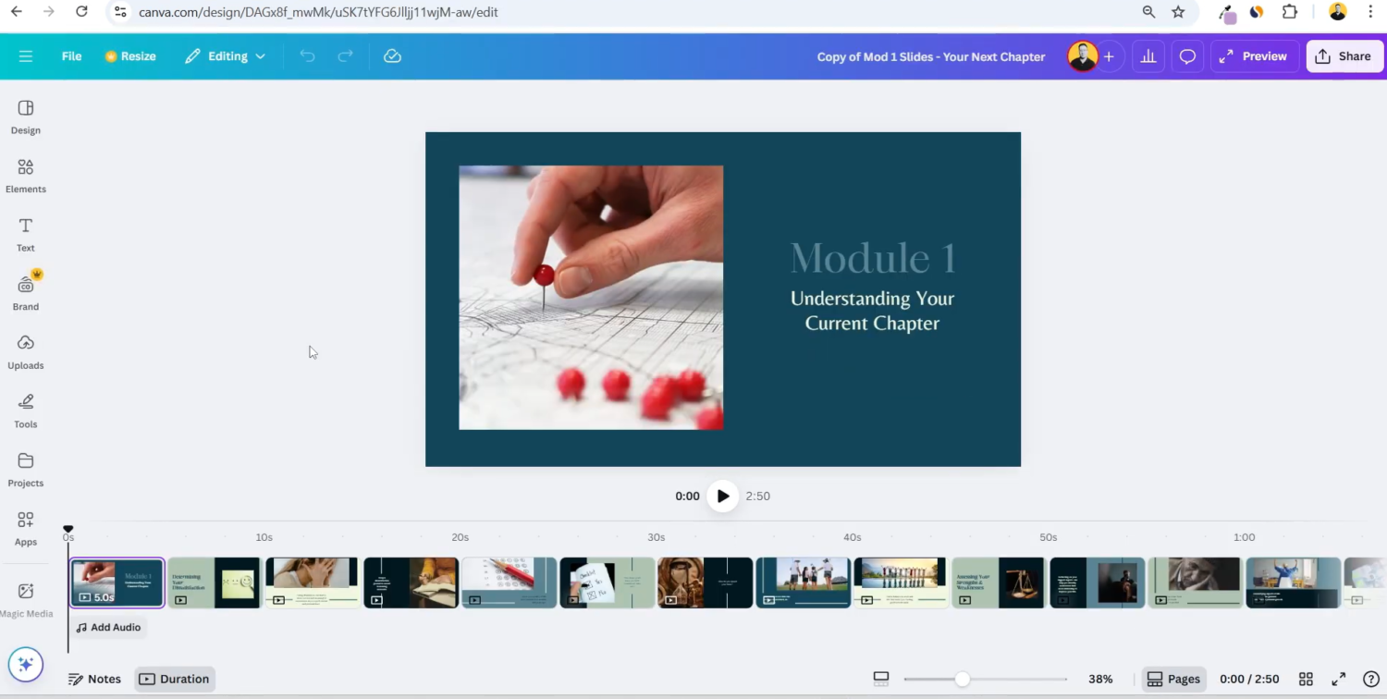Click the Preview button
1387x699 pixels.
tap(1254, 56)
